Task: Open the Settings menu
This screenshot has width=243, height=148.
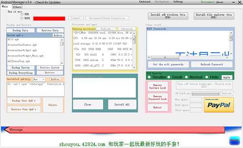Action: 178,2
